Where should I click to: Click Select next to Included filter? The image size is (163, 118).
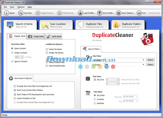(x=150, y=60)
